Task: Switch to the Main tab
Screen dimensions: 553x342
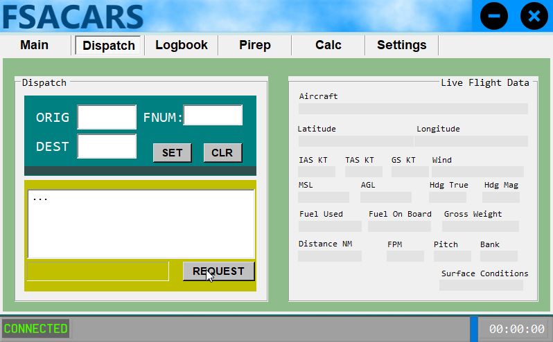Action: click(x=35, y=45)
